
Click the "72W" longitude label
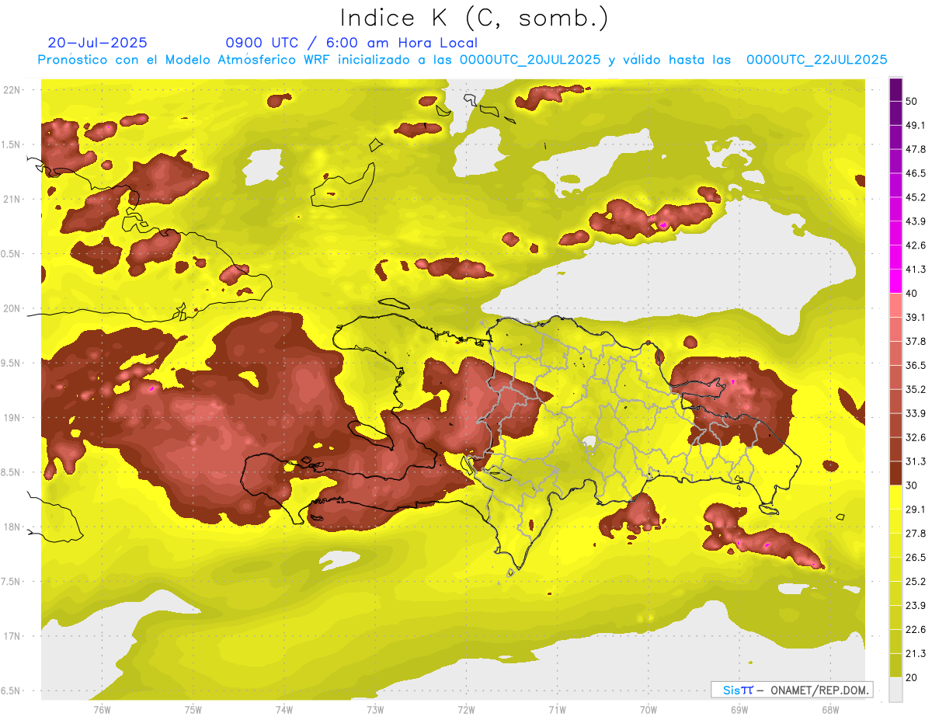point(466,709)
